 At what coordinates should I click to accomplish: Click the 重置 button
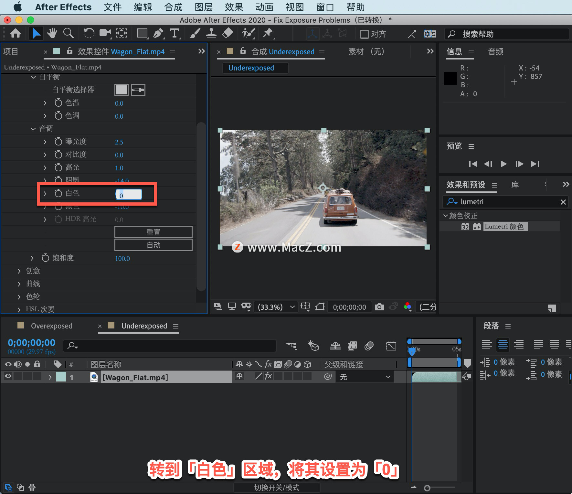(x=154, y=232)
